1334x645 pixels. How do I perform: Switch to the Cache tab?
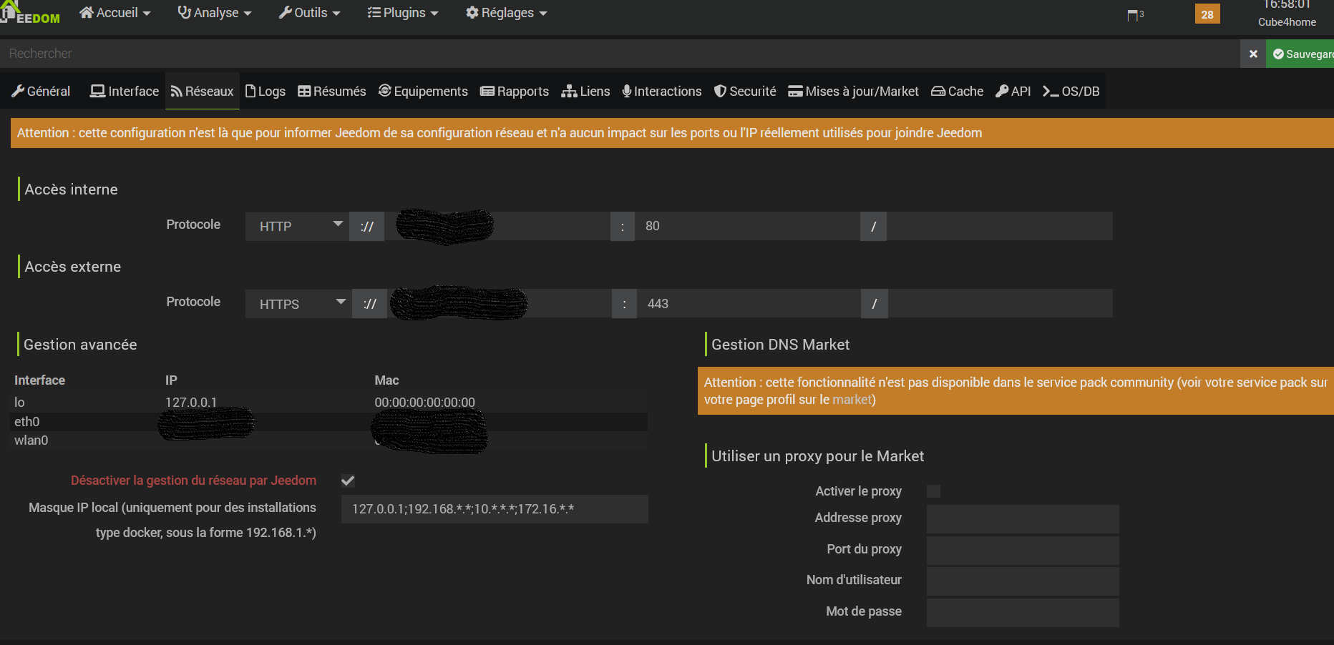point(957,92)
